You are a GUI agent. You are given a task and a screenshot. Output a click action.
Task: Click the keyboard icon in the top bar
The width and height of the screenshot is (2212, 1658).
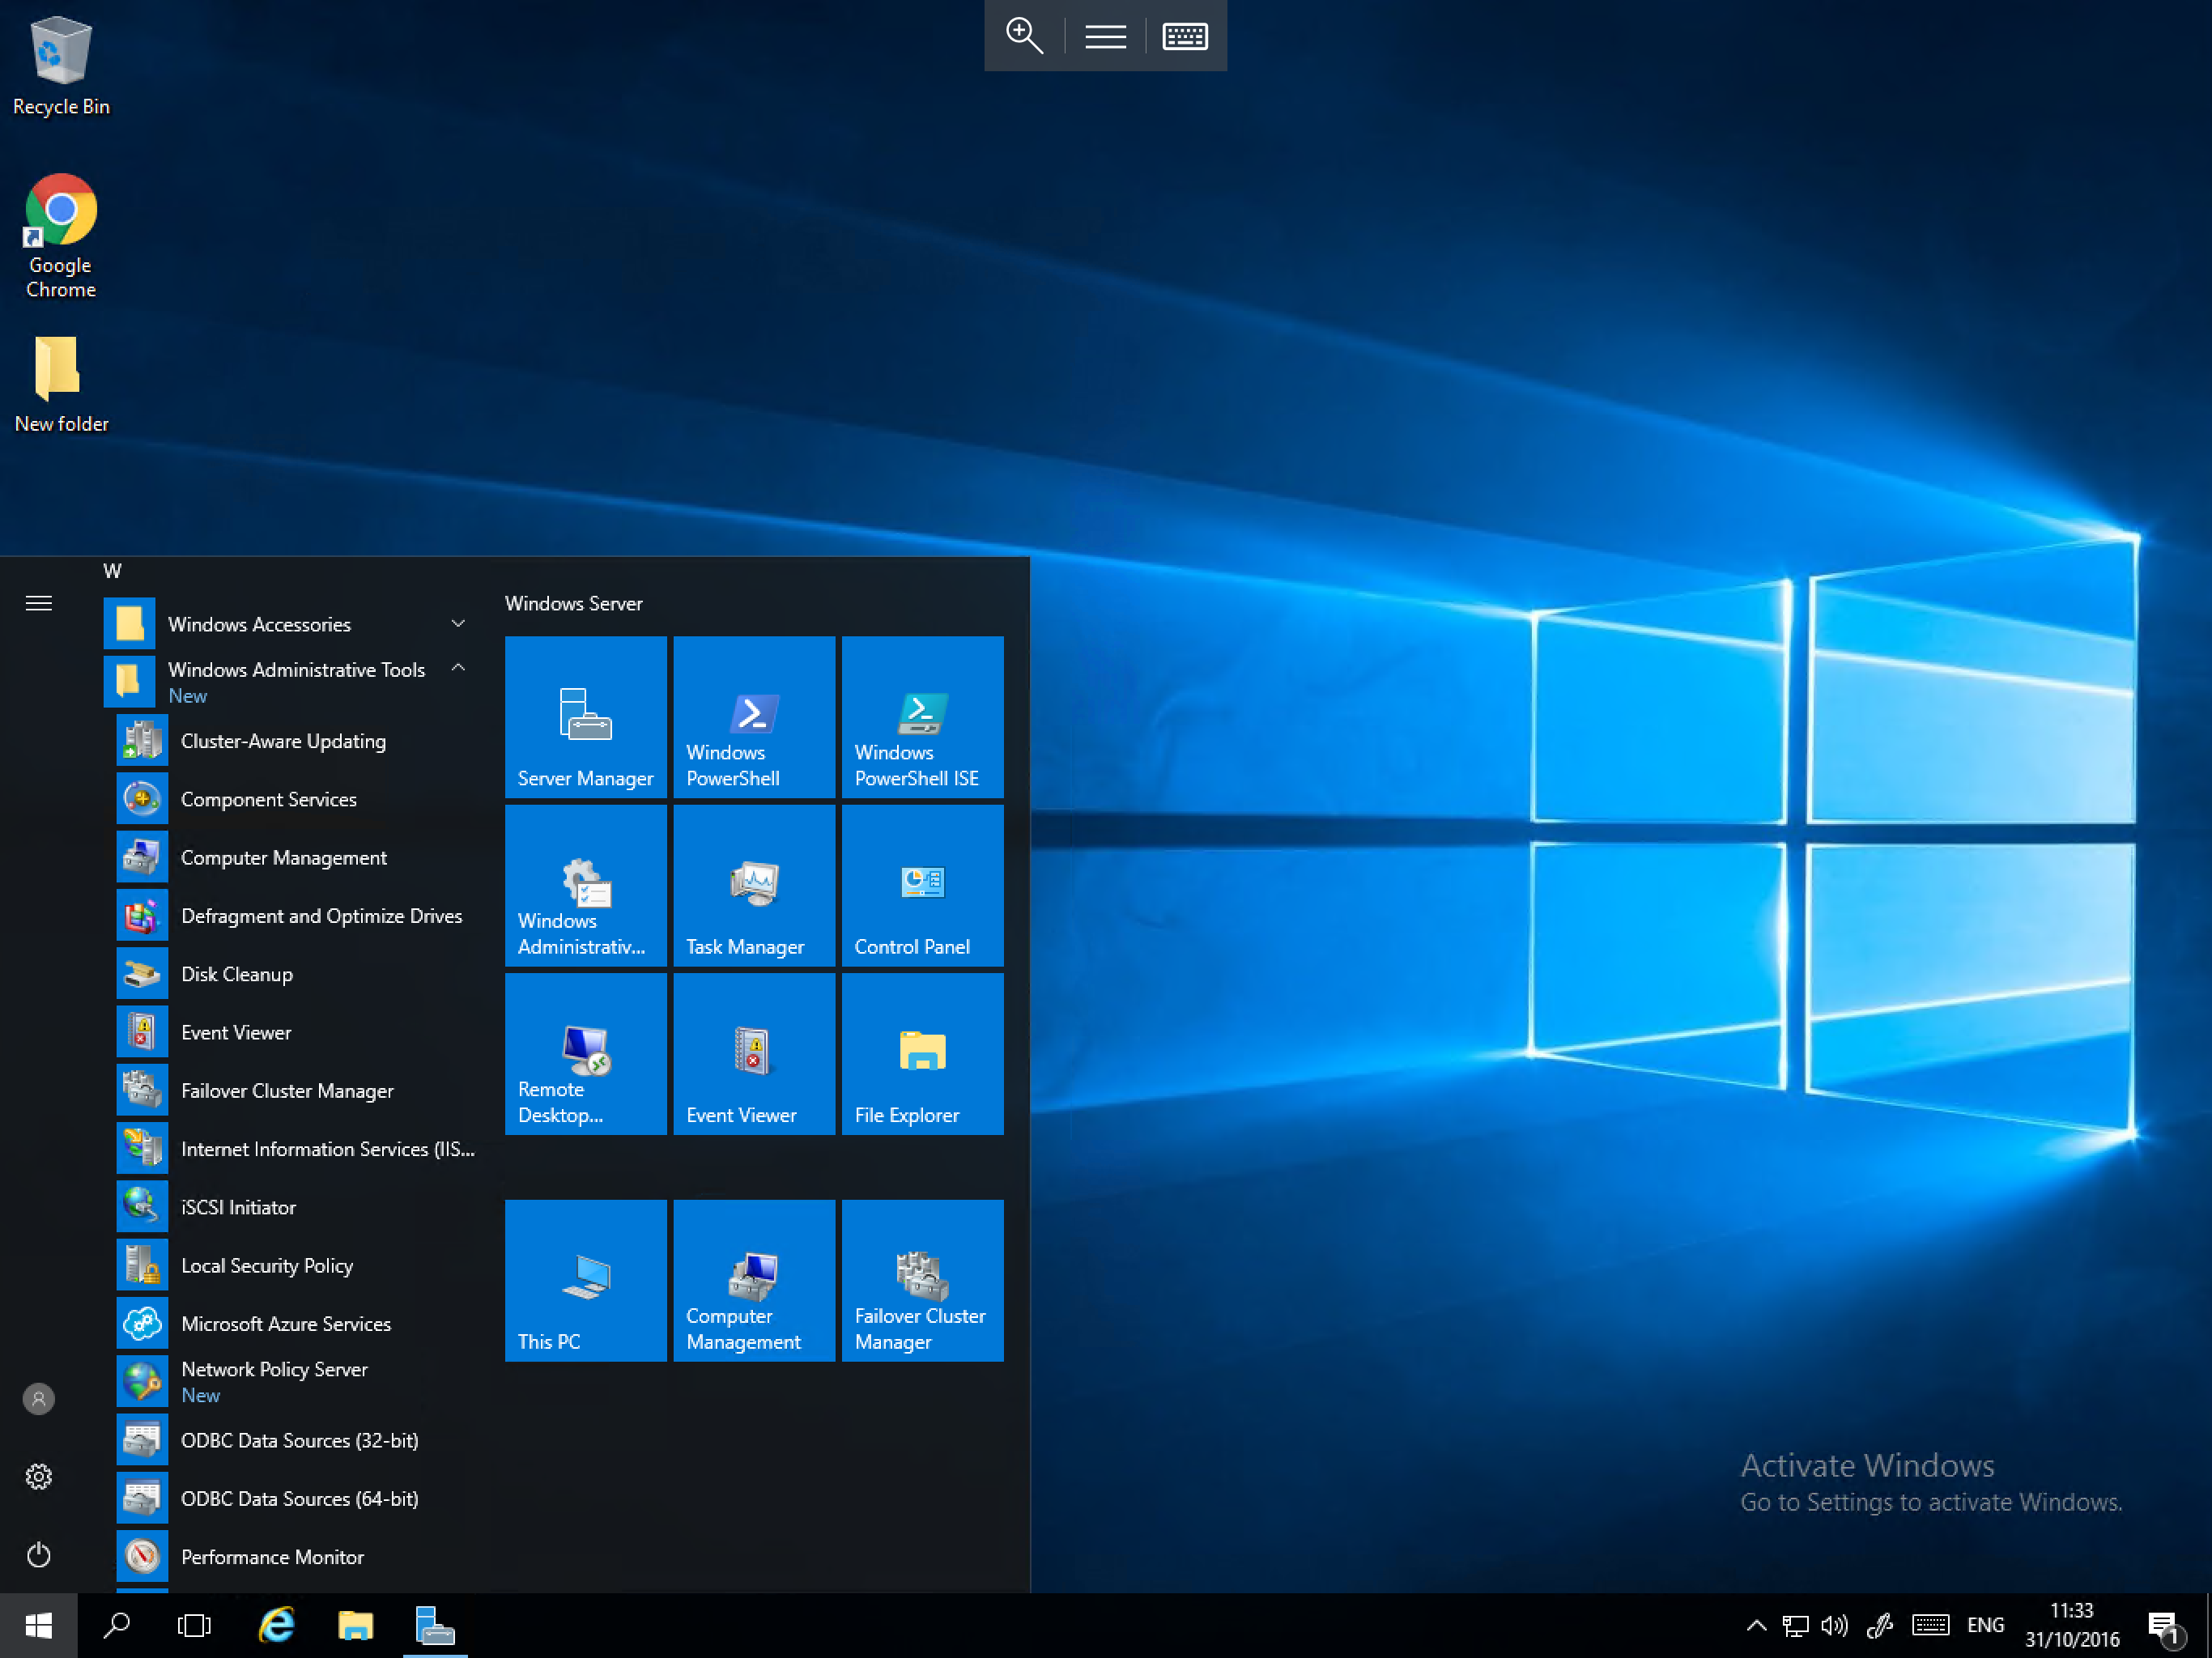click(x=1185, y=36)
